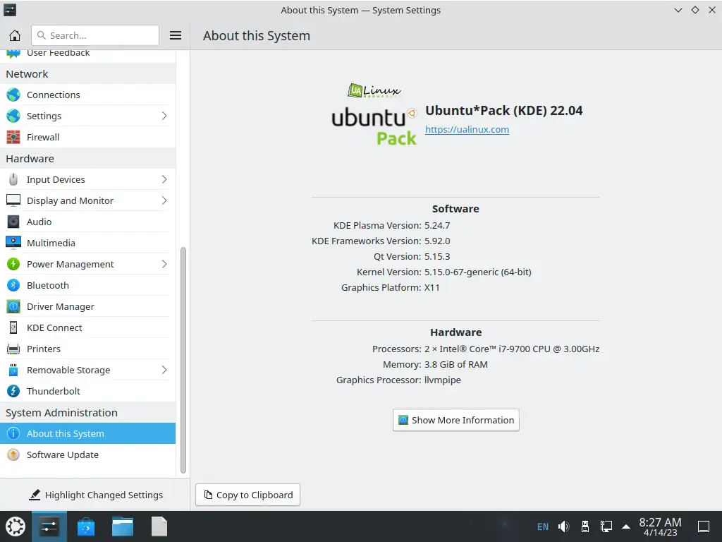Viewport: 722px width, 542px height.
Task: Click the Display and Monitor screen icon
Action: [x=13, y=200]
